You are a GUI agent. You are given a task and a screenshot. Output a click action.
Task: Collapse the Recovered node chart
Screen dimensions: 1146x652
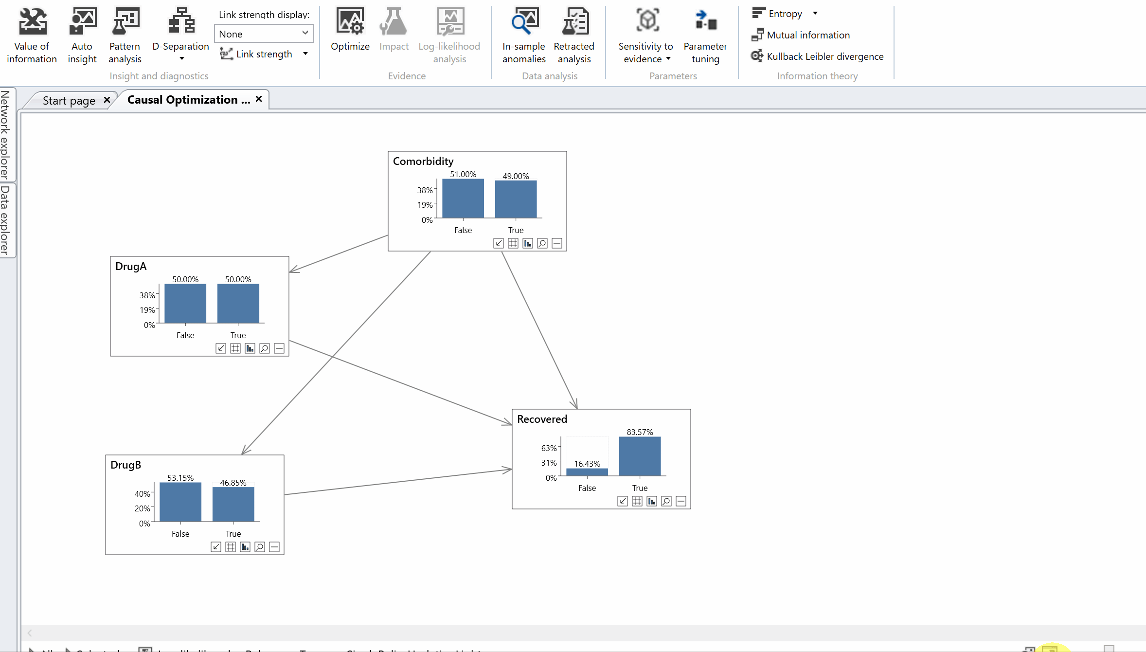click(680, 501)
